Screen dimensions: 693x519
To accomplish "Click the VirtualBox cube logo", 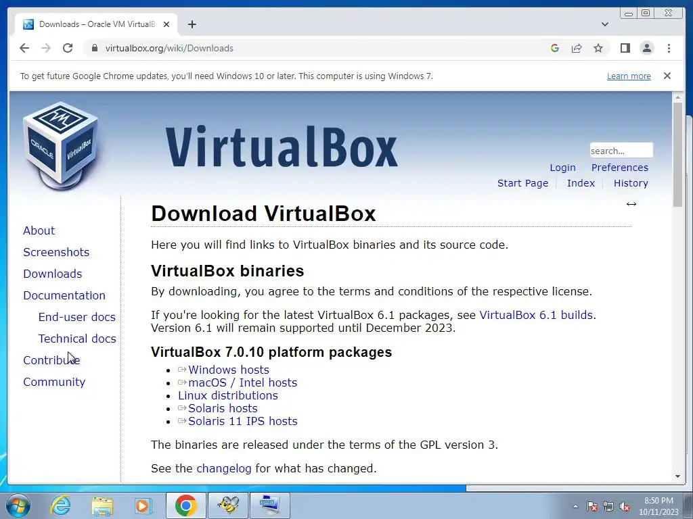I will click(x=60, y=146).
